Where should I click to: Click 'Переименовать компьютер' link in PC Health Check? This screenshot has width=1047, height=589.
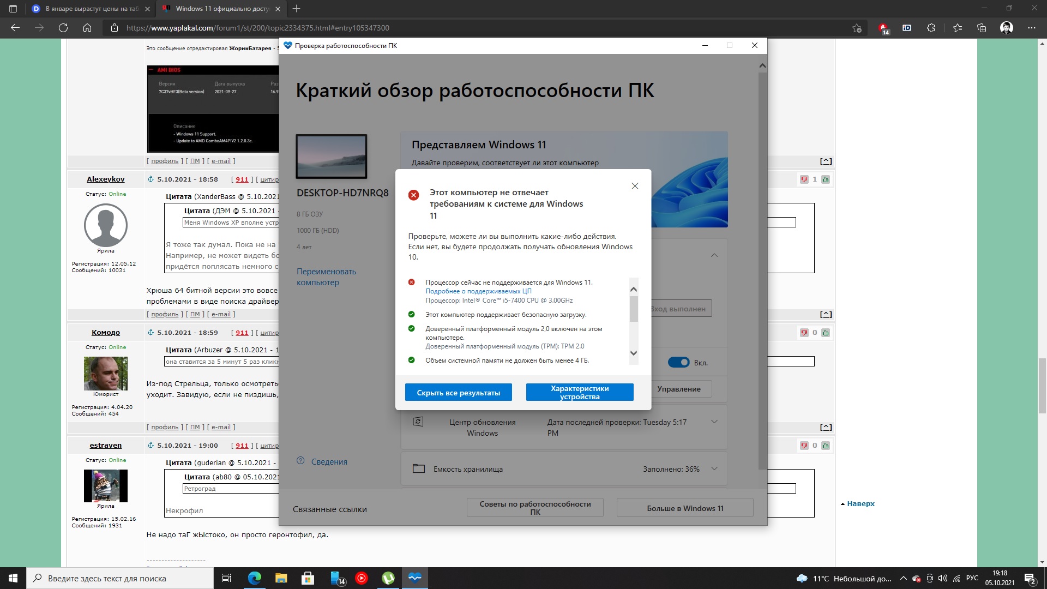tap(326, 277)
